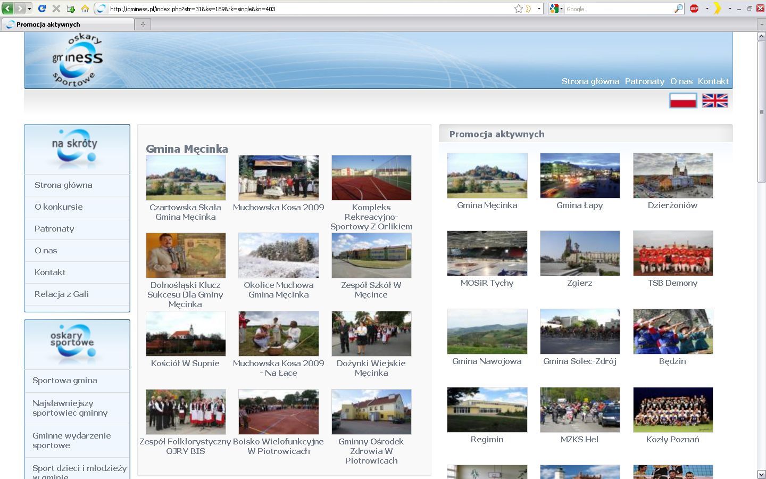Go to the browser home page icon
This screenshot has width=766, height=479.
[85, 9]
